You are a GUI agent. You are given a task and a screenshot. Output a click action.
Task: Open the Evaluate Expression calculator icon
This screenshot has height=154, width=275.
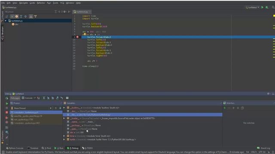pos(67,98)
